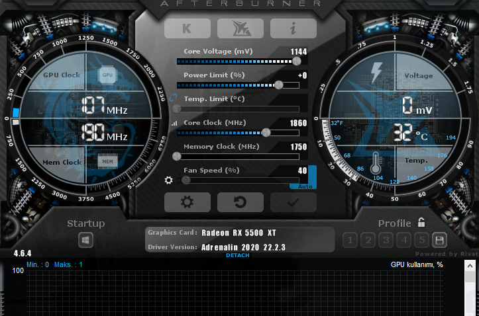This screenshot has width=479, height=316.
Task: Reset settings with the circular arrow button
Action: tap(240, 202)
